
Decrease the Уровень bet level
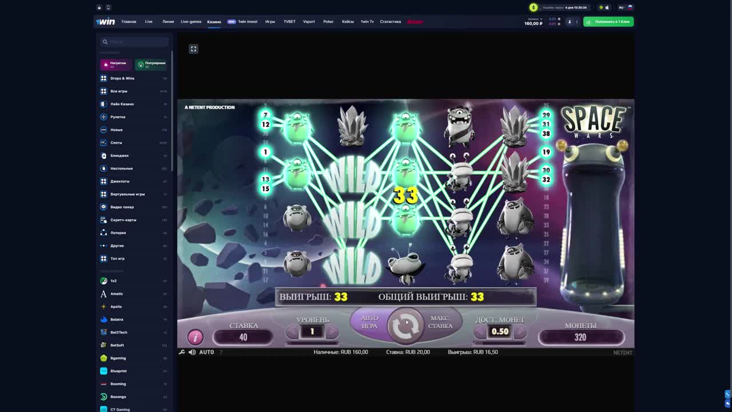[x=292, y=332]
